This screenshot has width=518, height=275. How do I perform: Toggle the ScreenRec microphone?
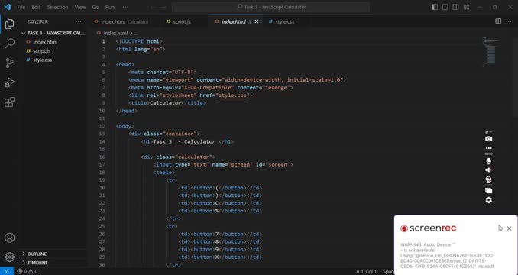click(489, 161)
